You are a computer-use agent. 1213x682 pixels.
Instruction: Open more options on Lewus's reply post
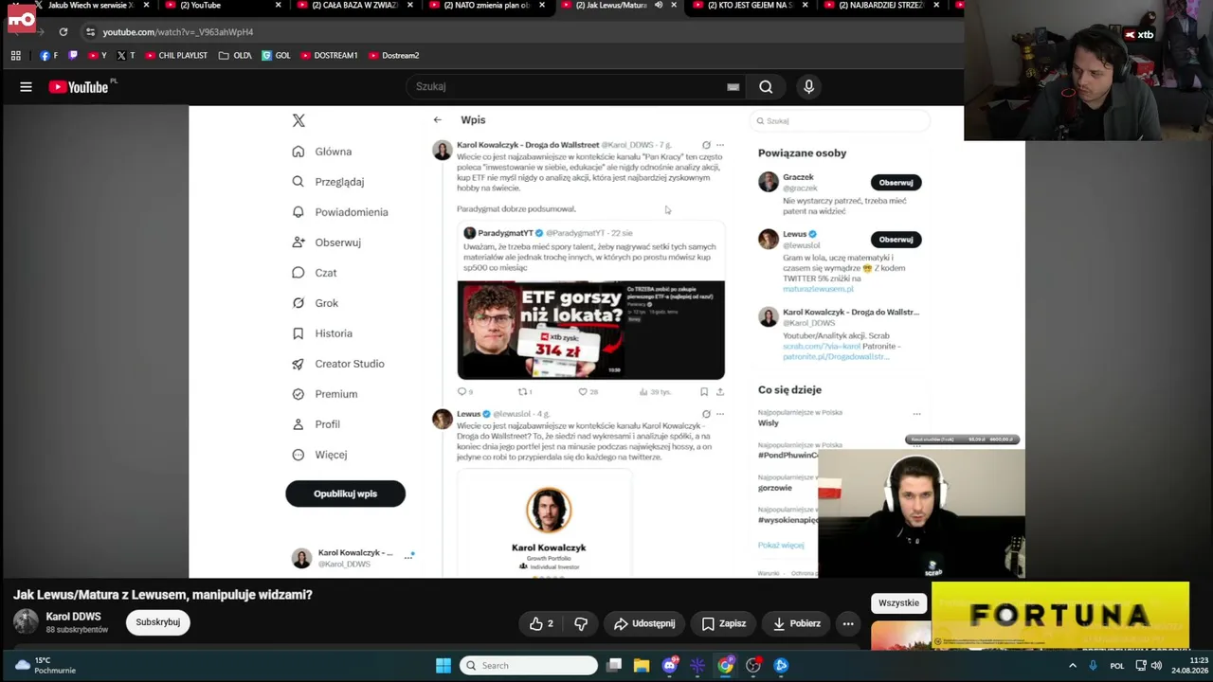720,414
